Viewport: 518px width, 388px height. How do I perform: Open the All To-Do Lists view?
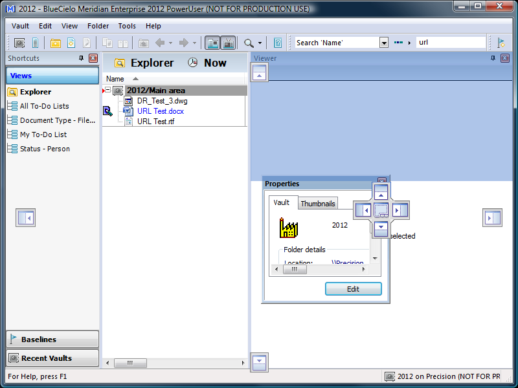click(x=38, y=106)
